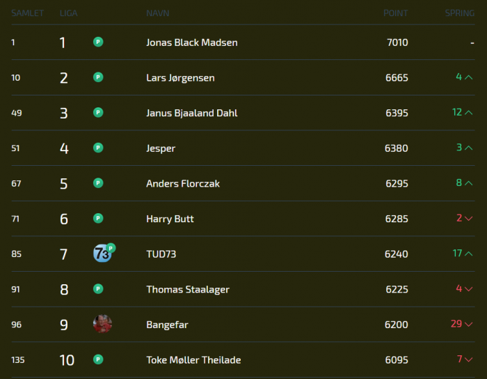Click the green P badge beside Jonas Black Madsen

pyautogui.click(x=98, y=42)
